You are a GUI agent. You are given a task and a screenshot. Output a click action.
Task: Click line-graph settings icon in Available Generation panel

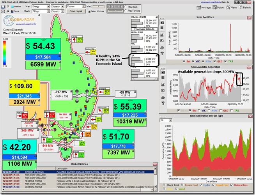tap(163, 85)
